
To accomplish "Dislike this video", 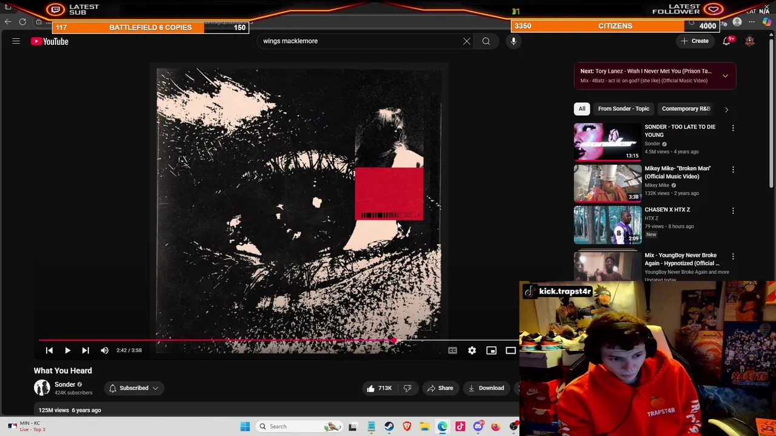I will tap(407, 388).
